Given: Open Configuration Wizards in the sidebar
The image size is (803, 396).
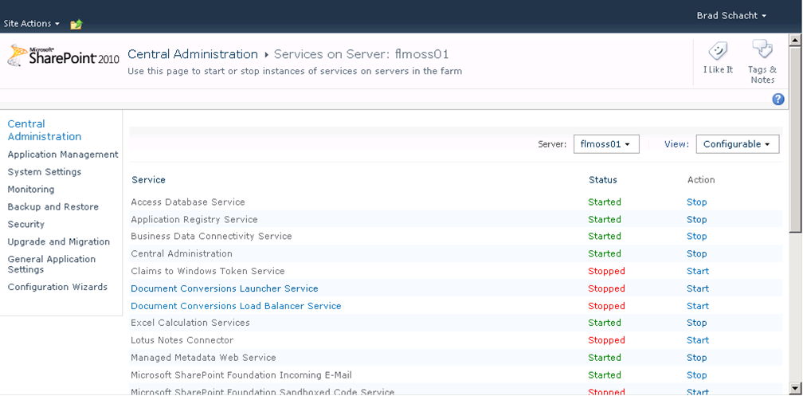Looking at the screenshot, I should click(57, 287).
